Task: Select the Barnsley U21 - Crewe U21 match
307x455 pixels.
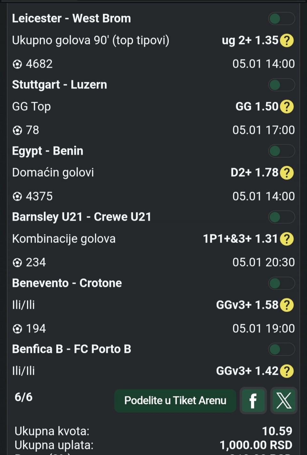Action: click(x=82, y=217)
